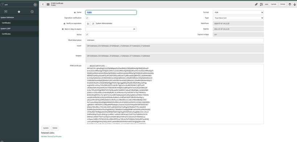
Task: Toggle the Active checkbox
Action: 87,35
